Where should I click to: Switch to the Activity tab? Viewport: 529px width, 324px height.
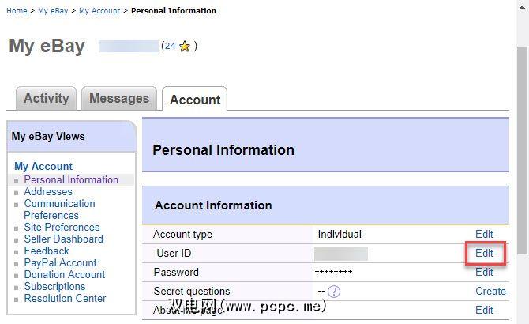click(x=46, y=99)
